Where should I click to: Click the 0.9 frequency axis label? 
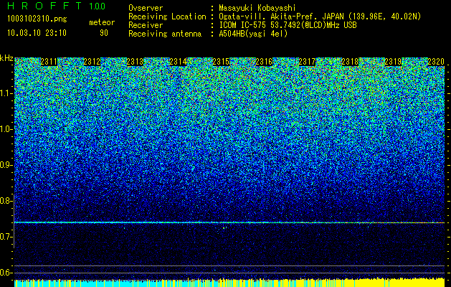point(6,165)
